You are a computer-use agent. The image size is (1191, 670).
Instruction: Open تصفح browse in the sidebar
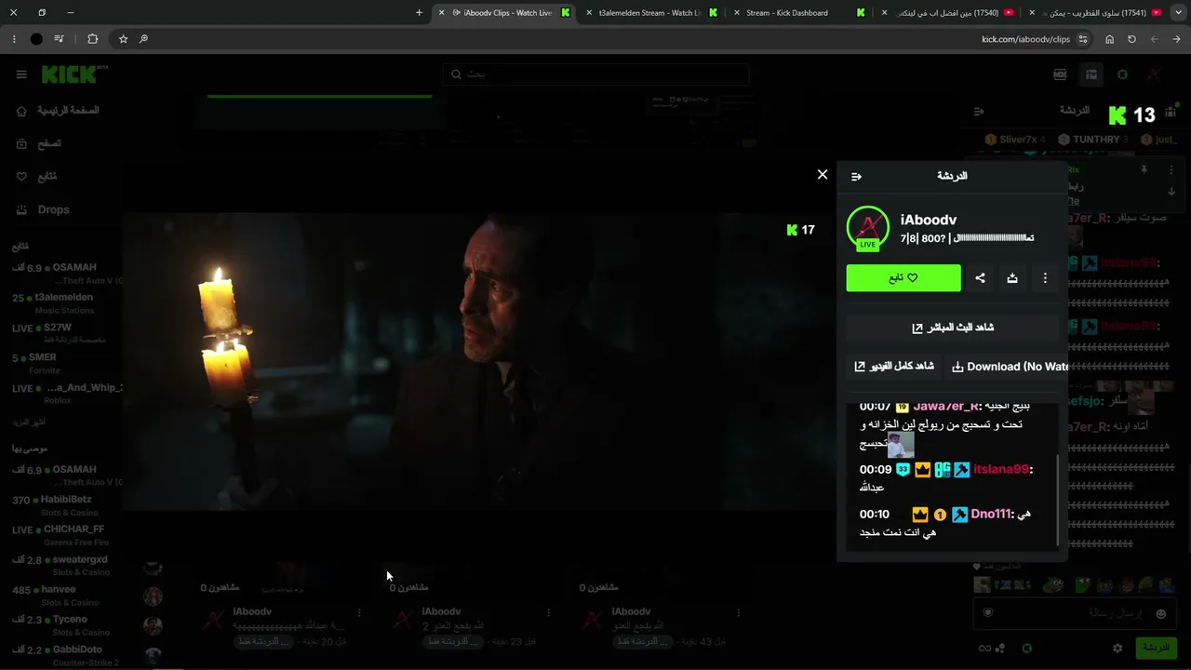coord(39,144)
